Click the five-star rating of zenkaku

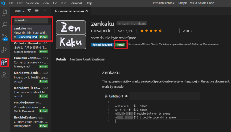[151, 31]
